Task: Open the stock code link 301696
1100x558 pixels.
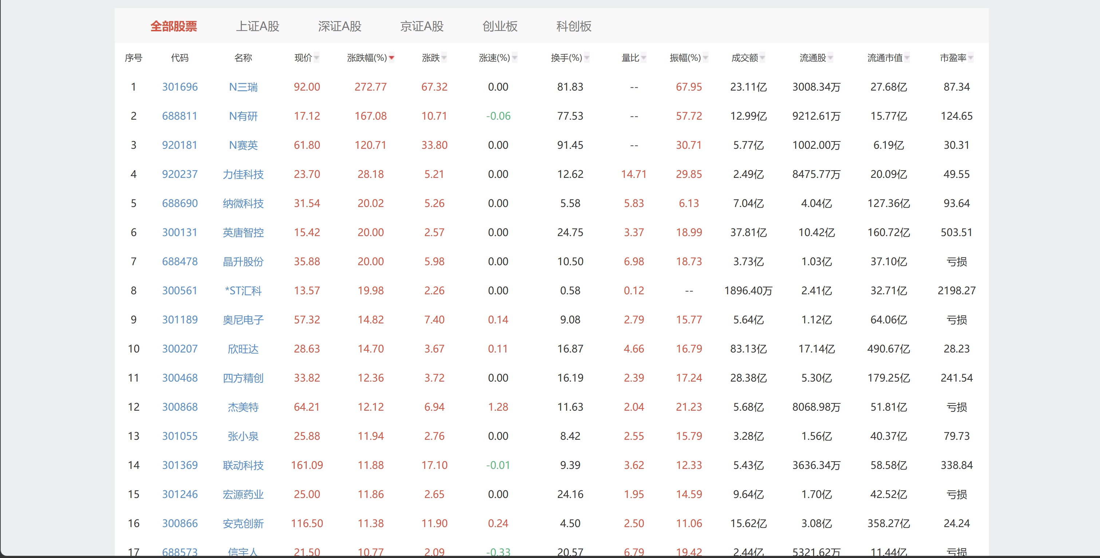Action: (x=180, y=87)
